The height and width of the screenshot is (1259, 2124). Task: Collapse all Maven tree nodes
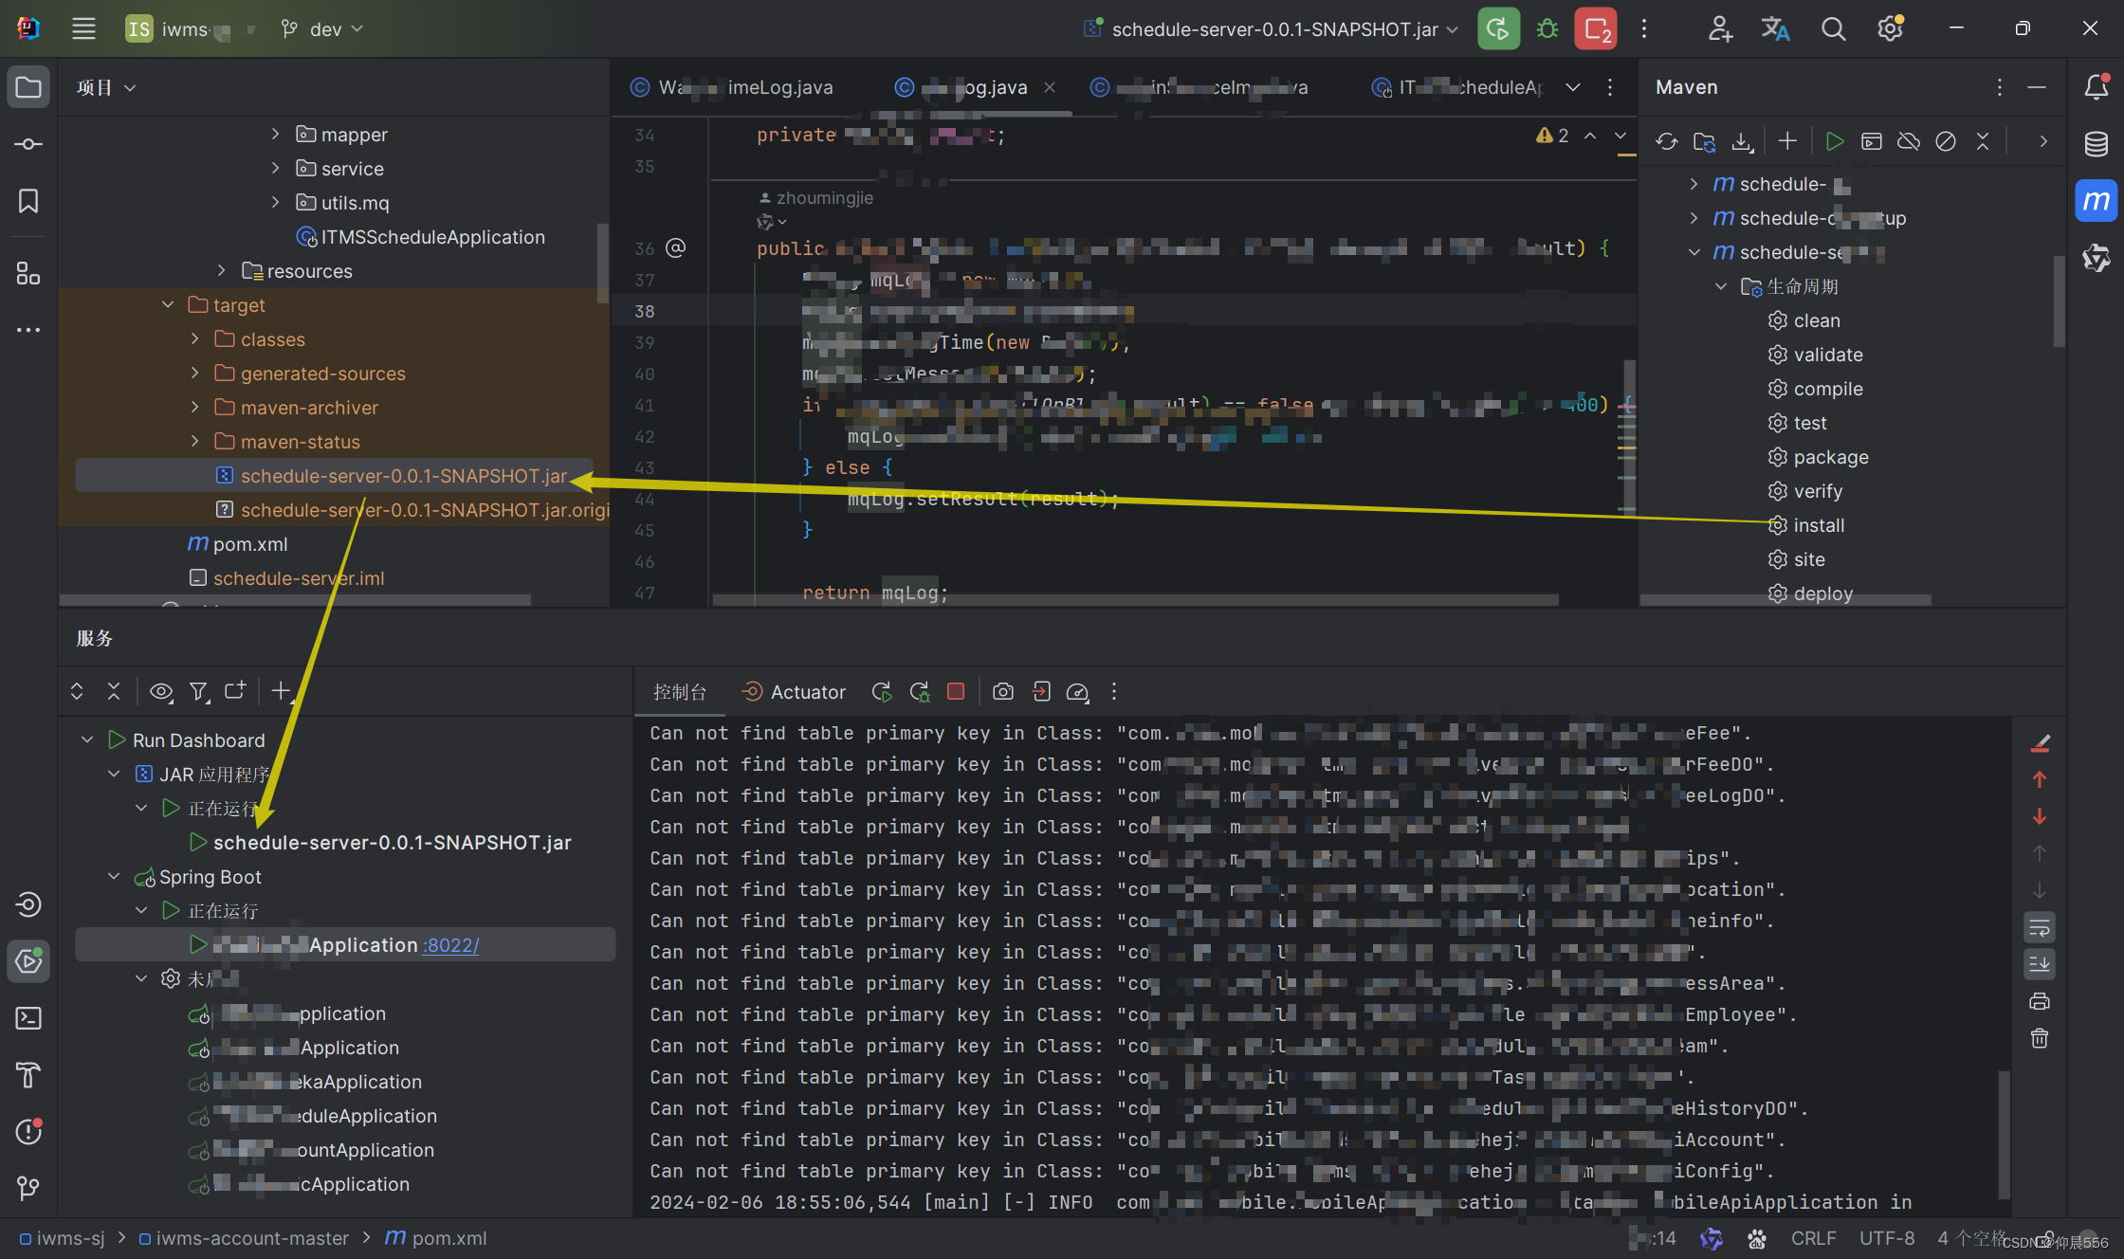[1983, 141]
